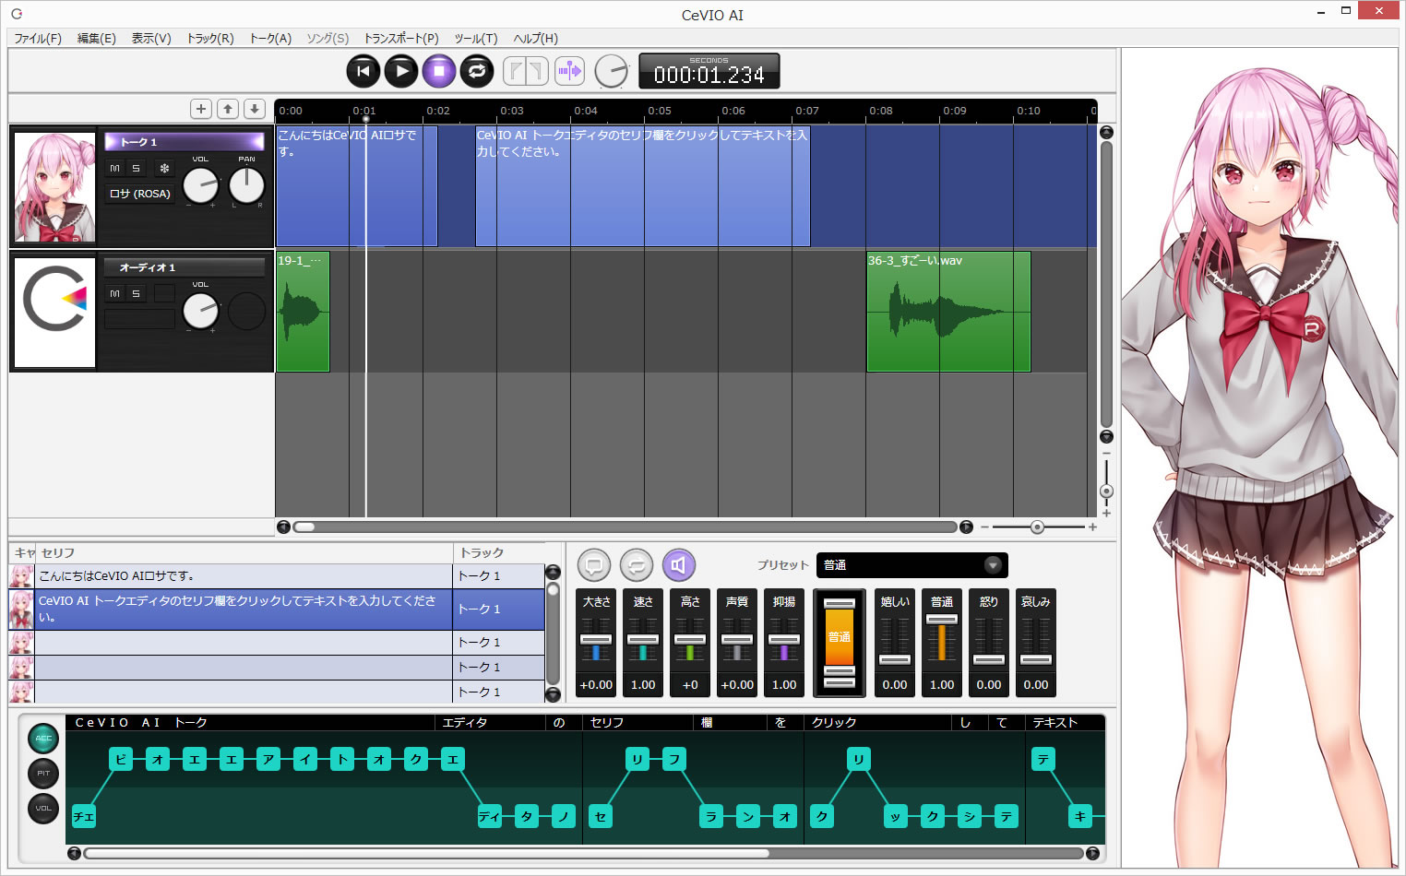Click the 速さ speed slider
Screen dimensions: 1406x876
tap(643, 642)
